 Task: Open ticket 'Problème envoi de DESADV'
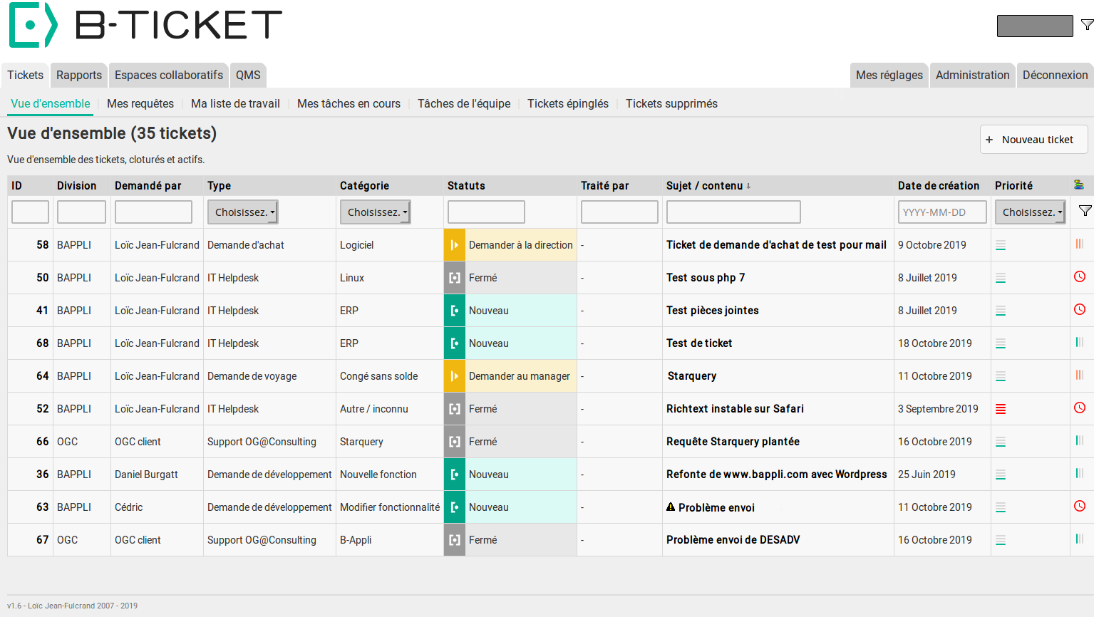click(x=733, y=540)
